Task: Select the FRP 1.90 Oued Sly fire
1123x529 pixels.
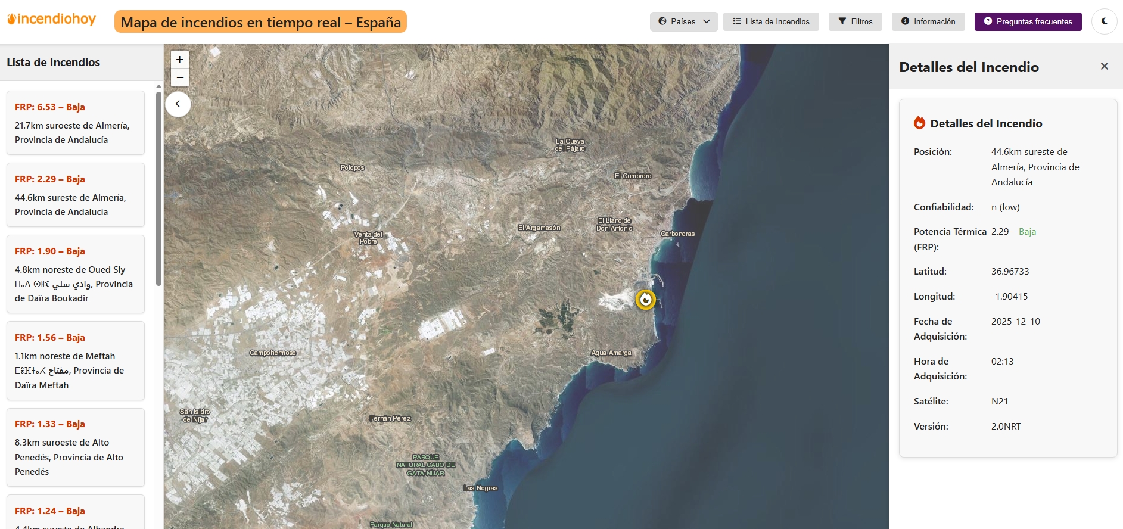Action: tap(76, 274)
